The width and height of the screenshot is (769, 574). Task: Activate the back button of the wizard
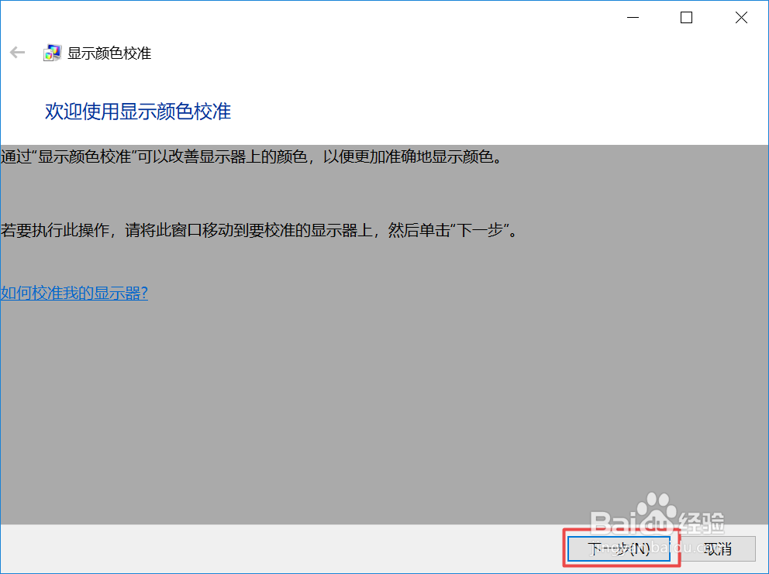pyautogui.click(x=16, y=53)
